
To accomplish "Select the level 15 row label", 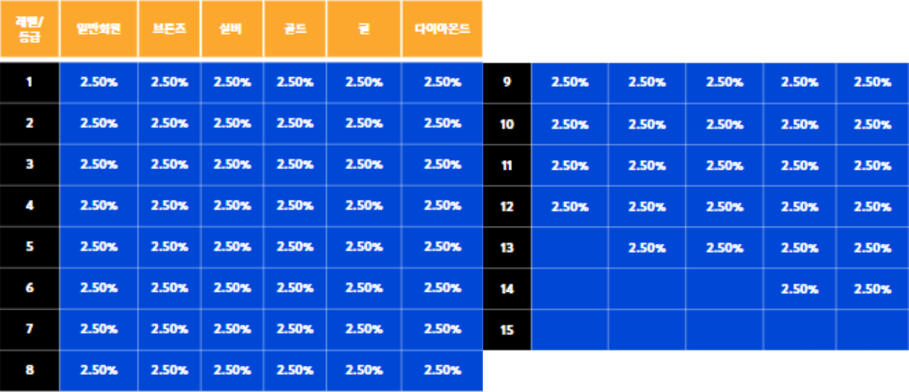I will [507, 330].
